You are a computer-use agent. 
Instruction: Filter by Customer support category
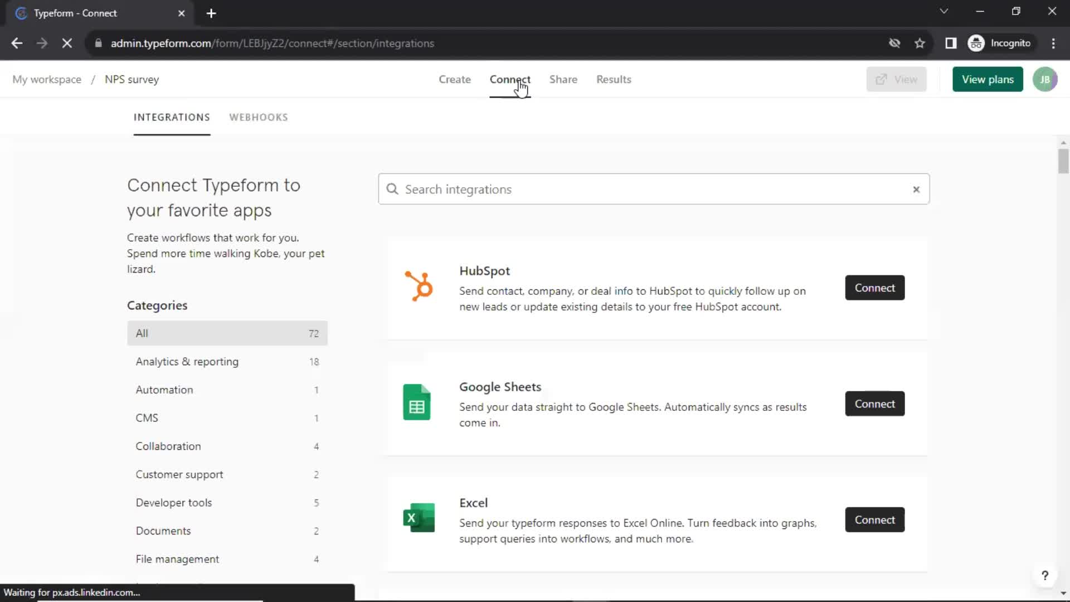click(x=227, y=474)
